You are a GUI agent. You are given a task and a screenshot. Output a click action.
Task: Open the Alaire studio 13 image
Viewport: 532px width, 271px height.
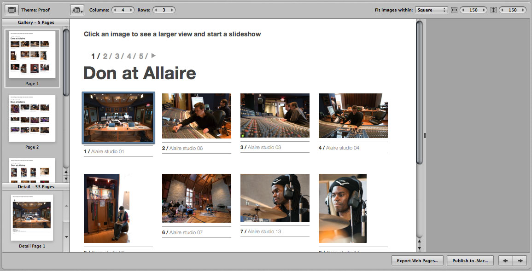[275, 198]
